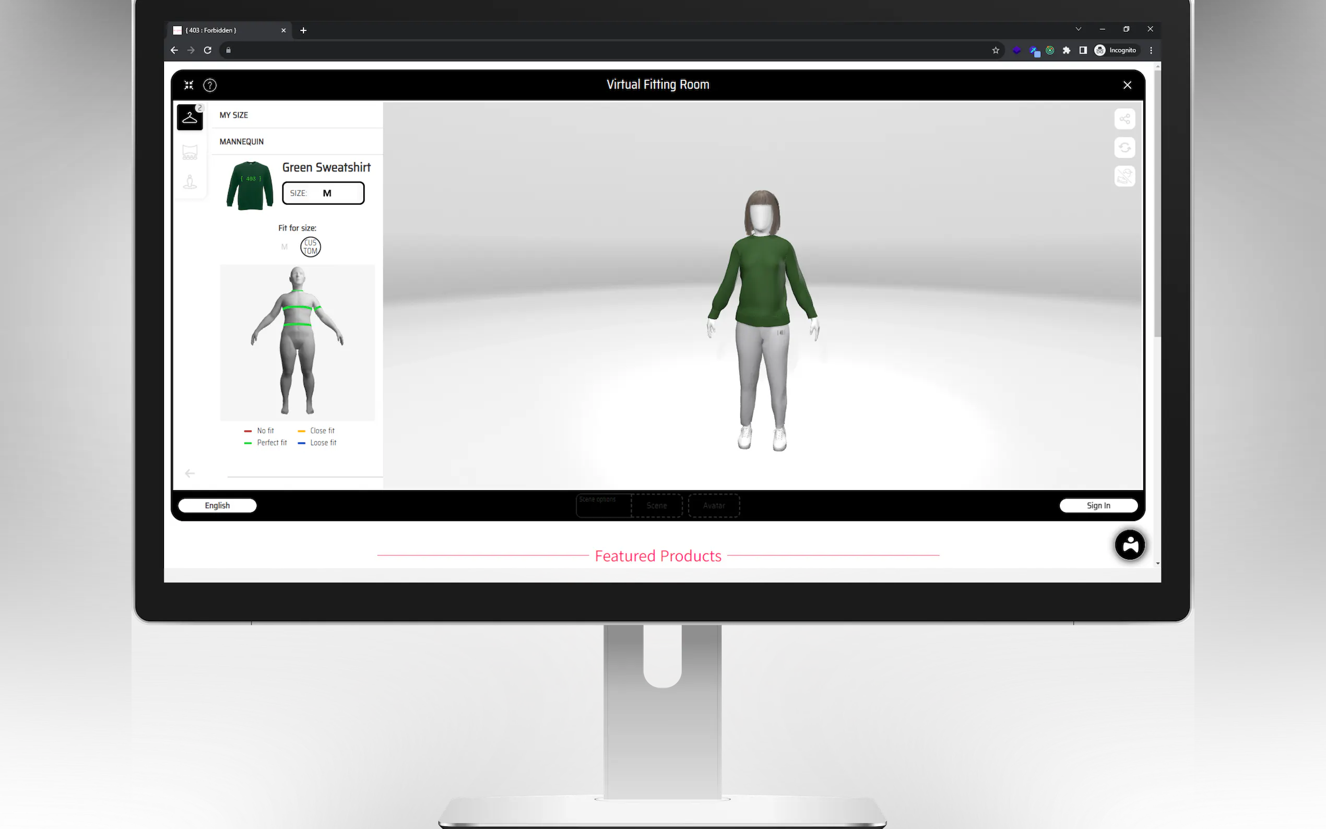Click the share icon in viewport
1326x829 pixels.
click(1124, 119)
